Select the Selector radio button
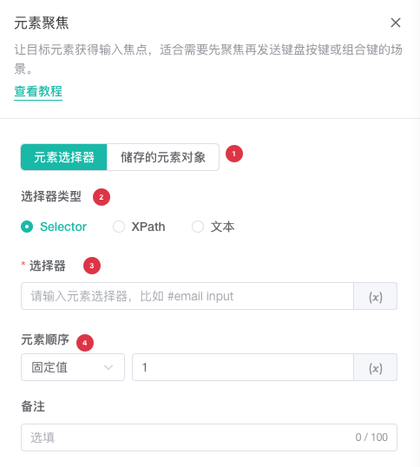The image size is (420, 467). tap(27, 227)
